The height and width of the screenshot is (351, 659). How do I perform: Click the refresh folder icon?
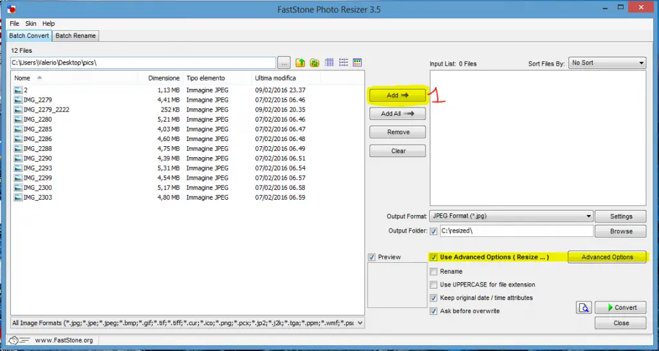coord(314,62)
